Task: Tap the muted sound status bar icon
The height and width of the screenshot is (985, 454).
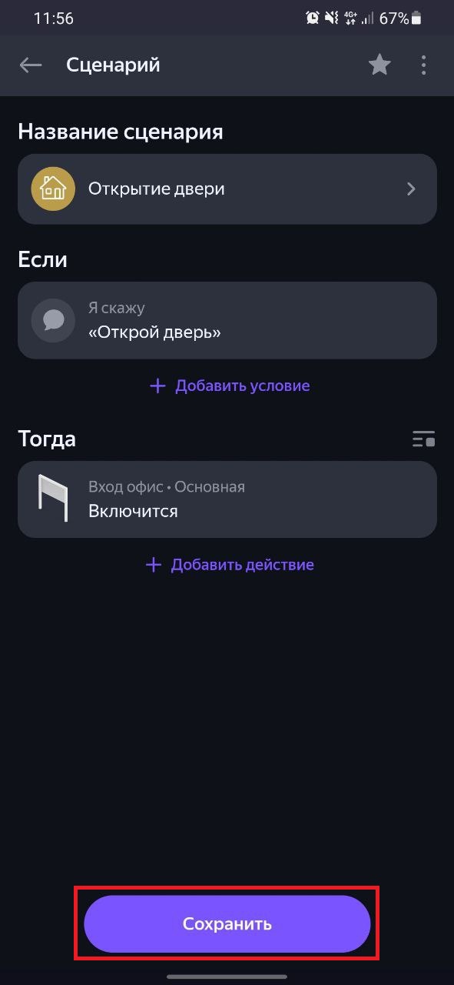Action: (332, 18)
